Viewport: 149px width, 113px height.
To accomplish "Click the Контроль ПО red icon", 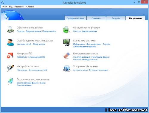I will point(10,55).
